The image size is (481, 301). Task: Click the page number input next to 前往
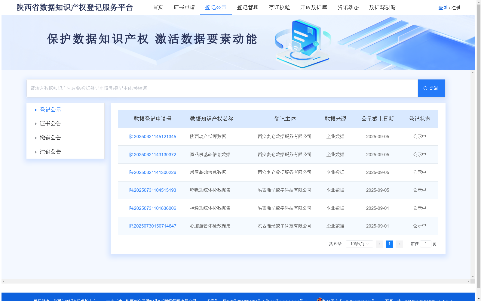(426, 244)
